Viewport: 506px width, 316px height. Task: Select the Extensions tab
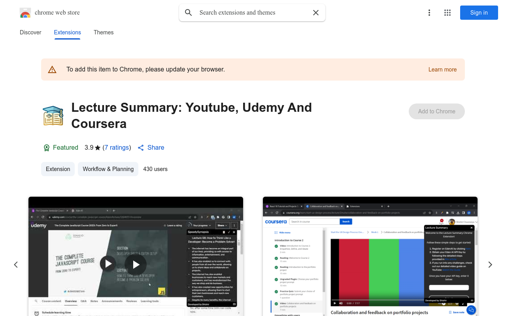[67, 32]
